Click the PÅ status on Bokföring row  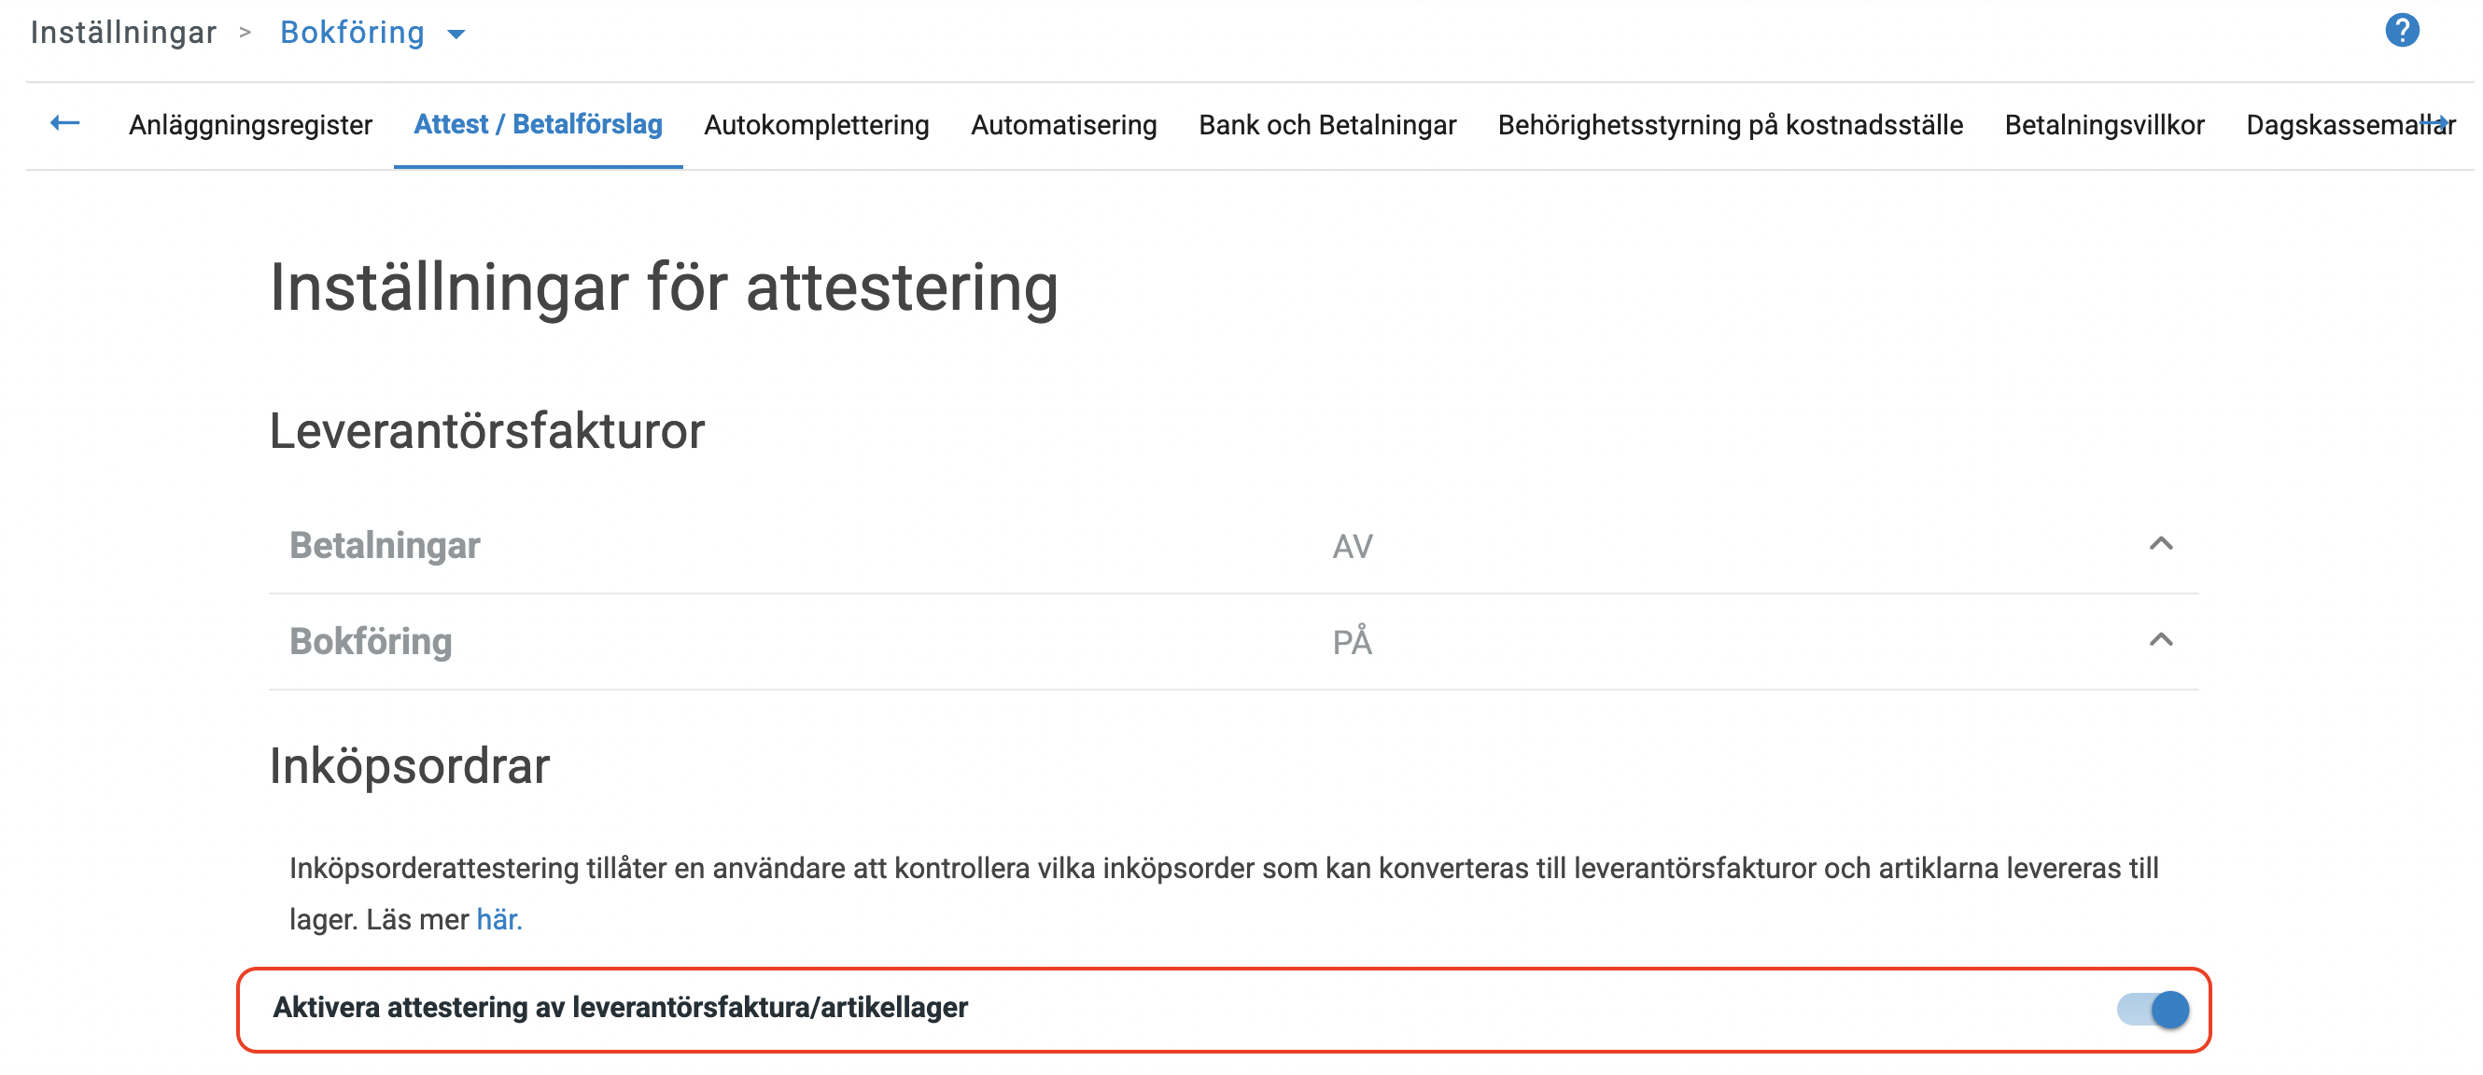pos(1353,640)
